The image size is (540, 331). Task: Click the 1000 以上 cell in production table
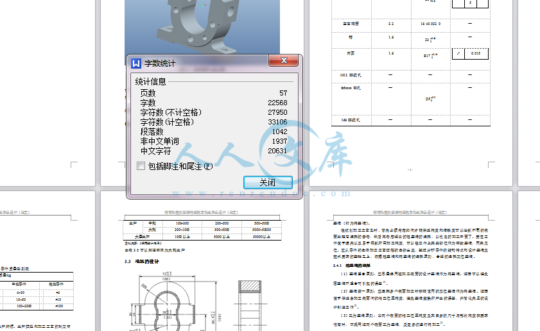(182, 237)
